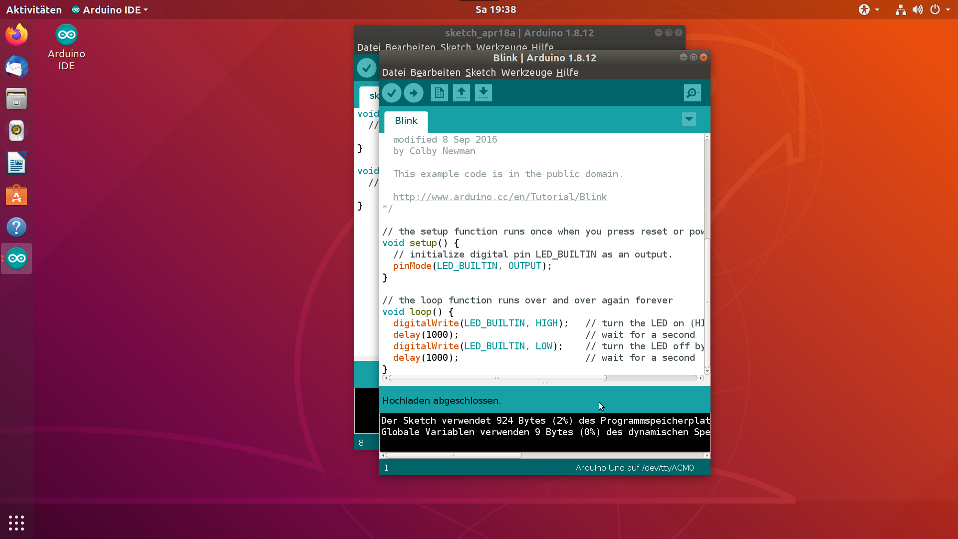This screenshot has height=539, width=958.
Task: Open LibreOffice Writer from the dock
Action: [16, 163]
